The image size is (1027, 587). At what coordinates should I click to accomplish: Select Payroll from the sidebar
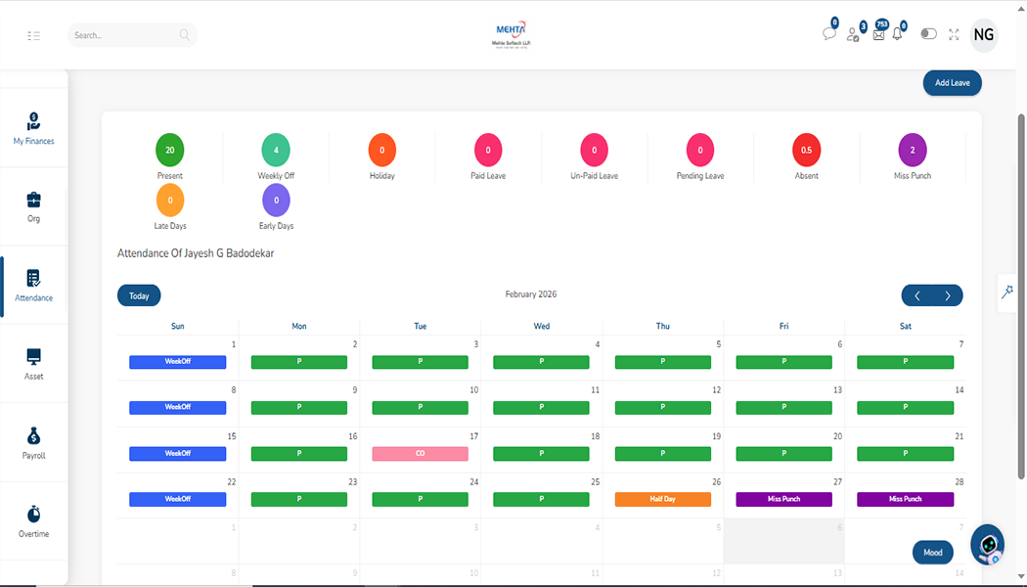(33, 442)
